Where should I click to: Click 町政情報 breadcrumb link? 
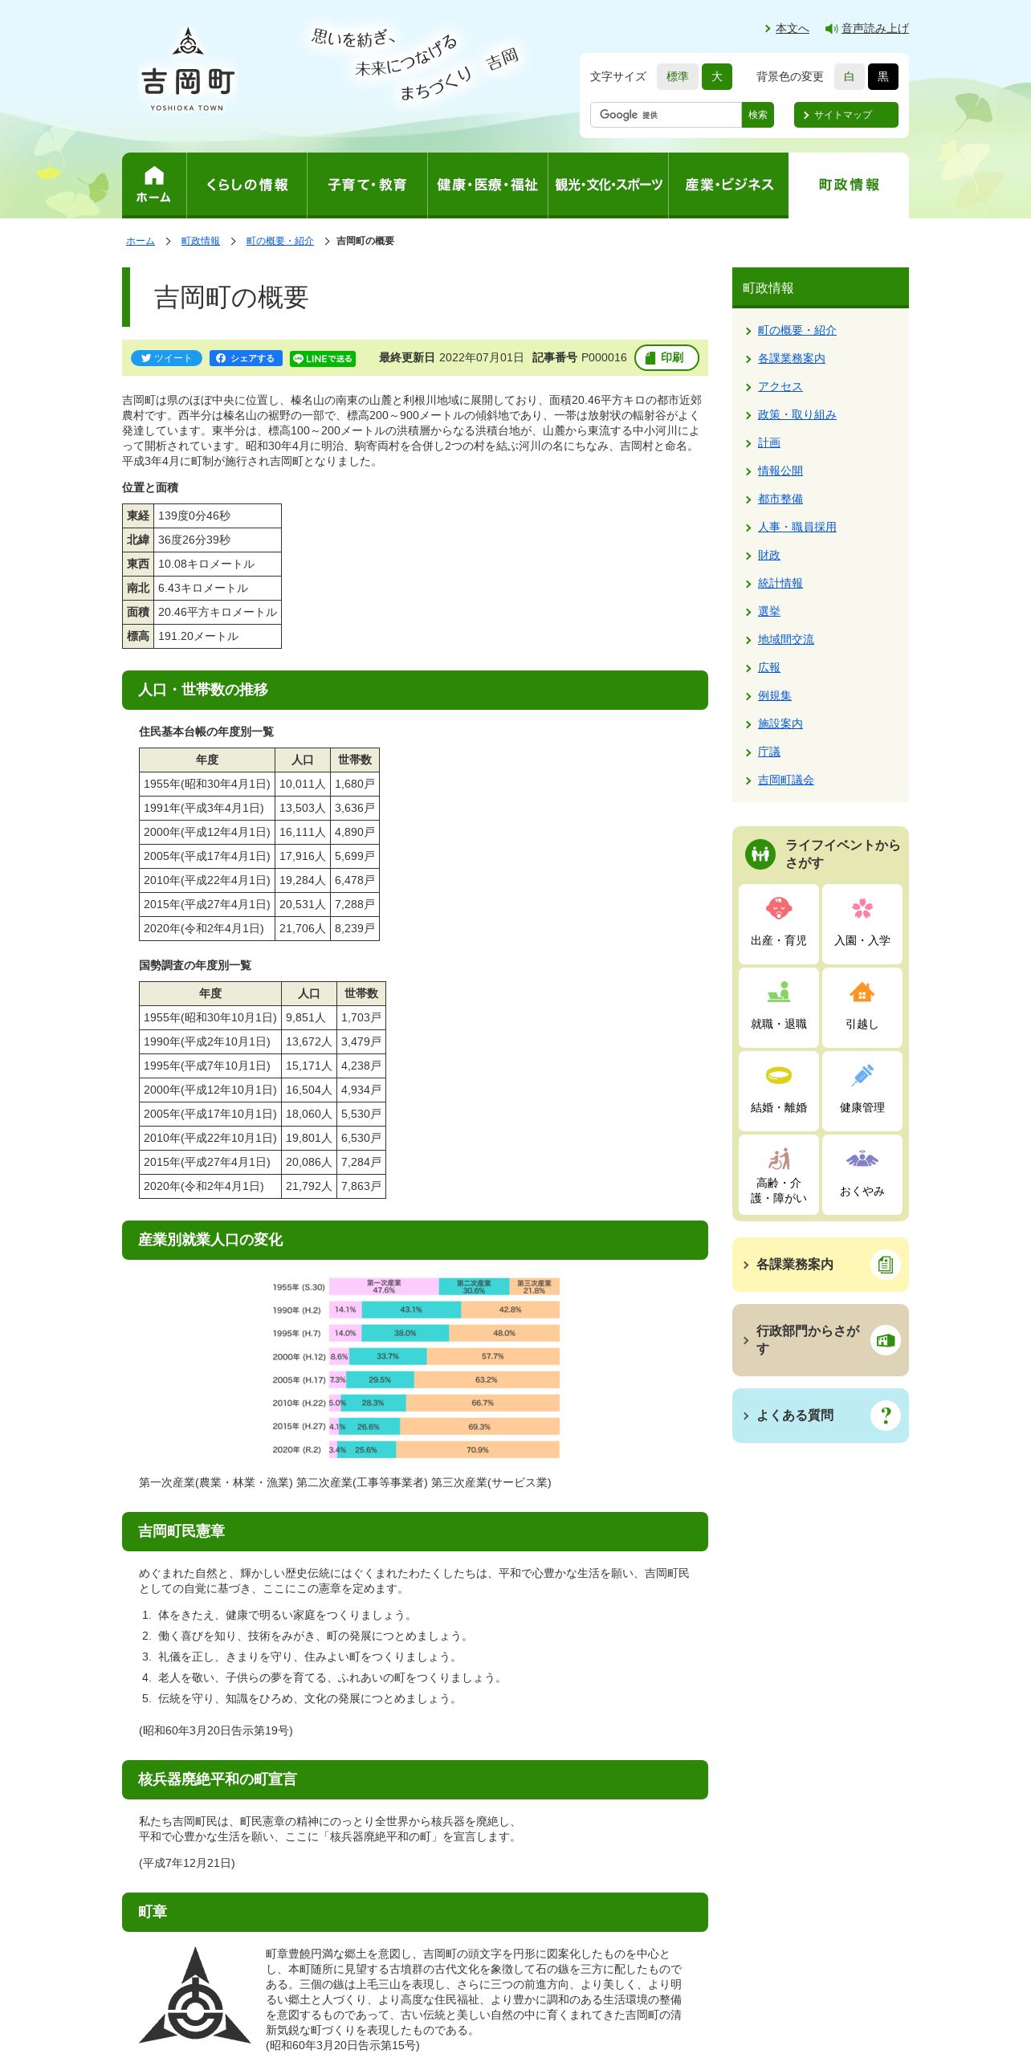pos(200,241)
